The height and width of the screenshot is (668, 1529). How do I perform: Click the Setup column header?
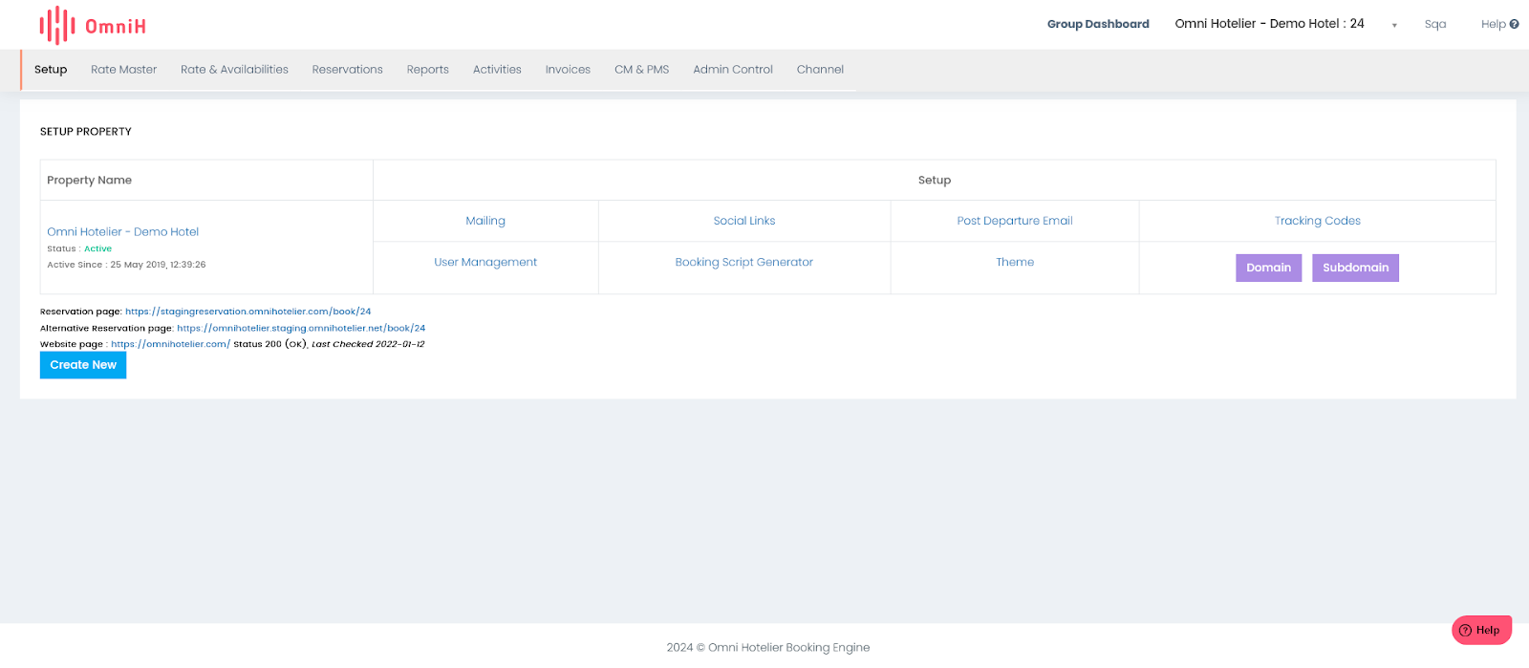tap(935, 180)
